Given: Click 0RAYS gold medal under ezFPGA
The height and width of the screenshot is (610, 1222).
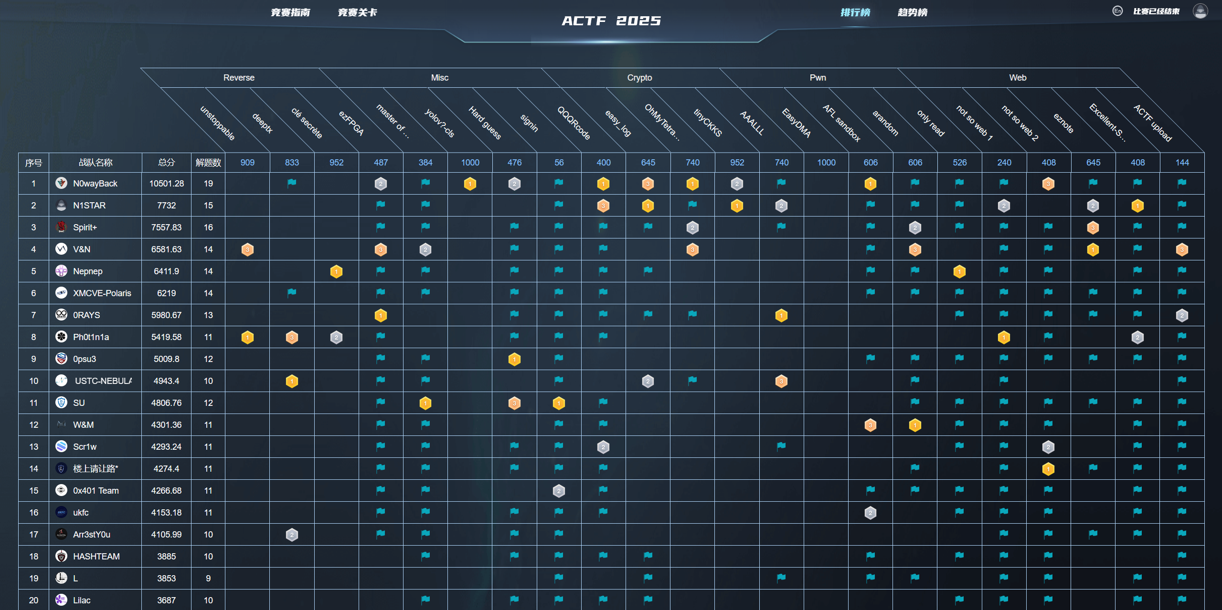Looking at the screenshot, I should (381, 315).
